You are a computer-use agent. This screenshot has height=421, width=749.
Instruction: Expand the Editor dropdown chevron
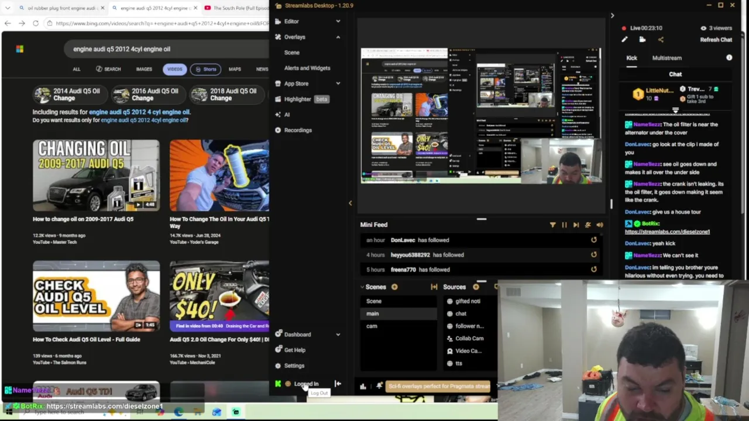[338, 21]
